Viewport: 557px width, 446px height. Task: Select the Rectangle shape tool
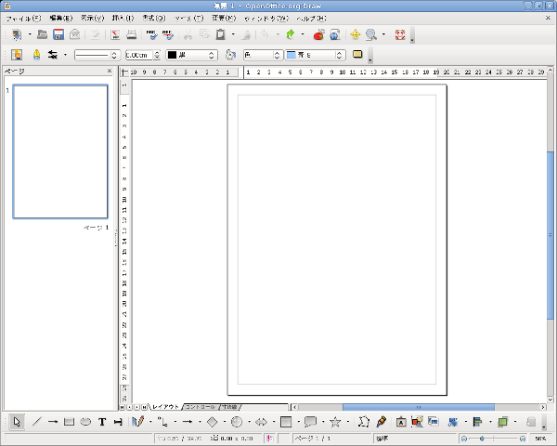pos(69,422)
